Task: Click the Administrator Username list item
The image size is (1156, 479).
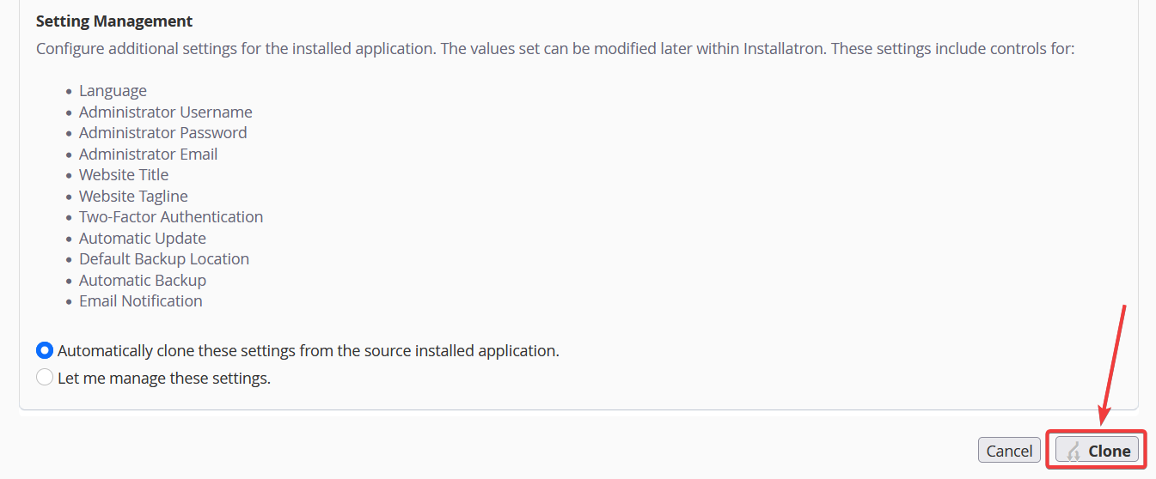Action: tap(166, 112)
